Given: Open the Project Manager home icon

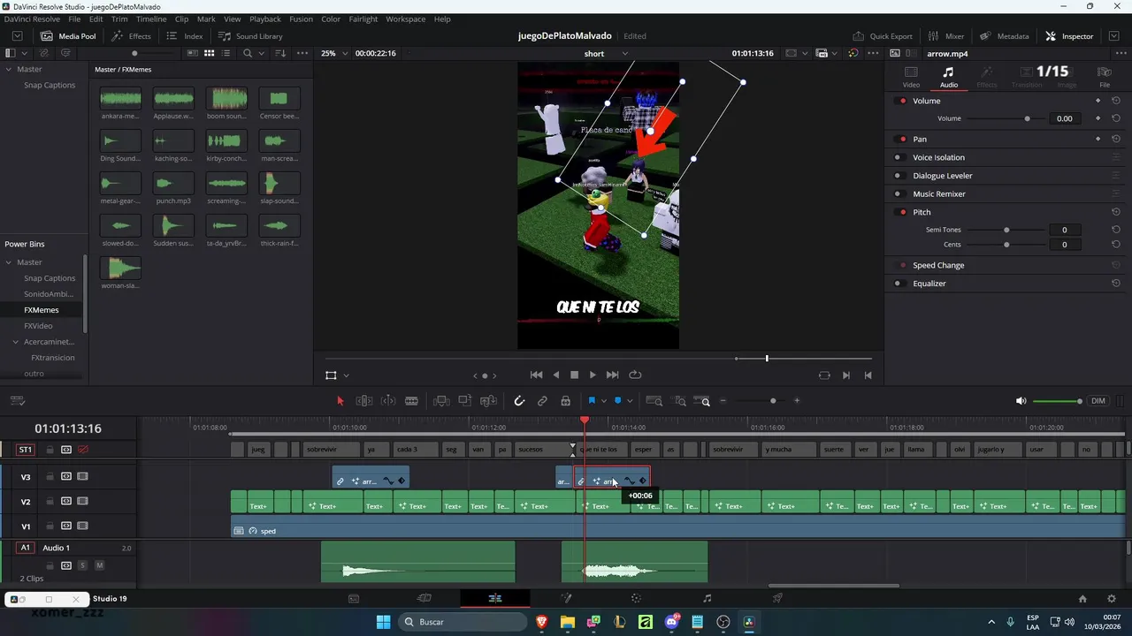Looking at the screenshot, I should tap(1082, 599).
